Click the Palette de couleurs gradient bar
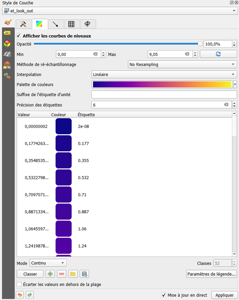239x300 pixels. (162, 84)
